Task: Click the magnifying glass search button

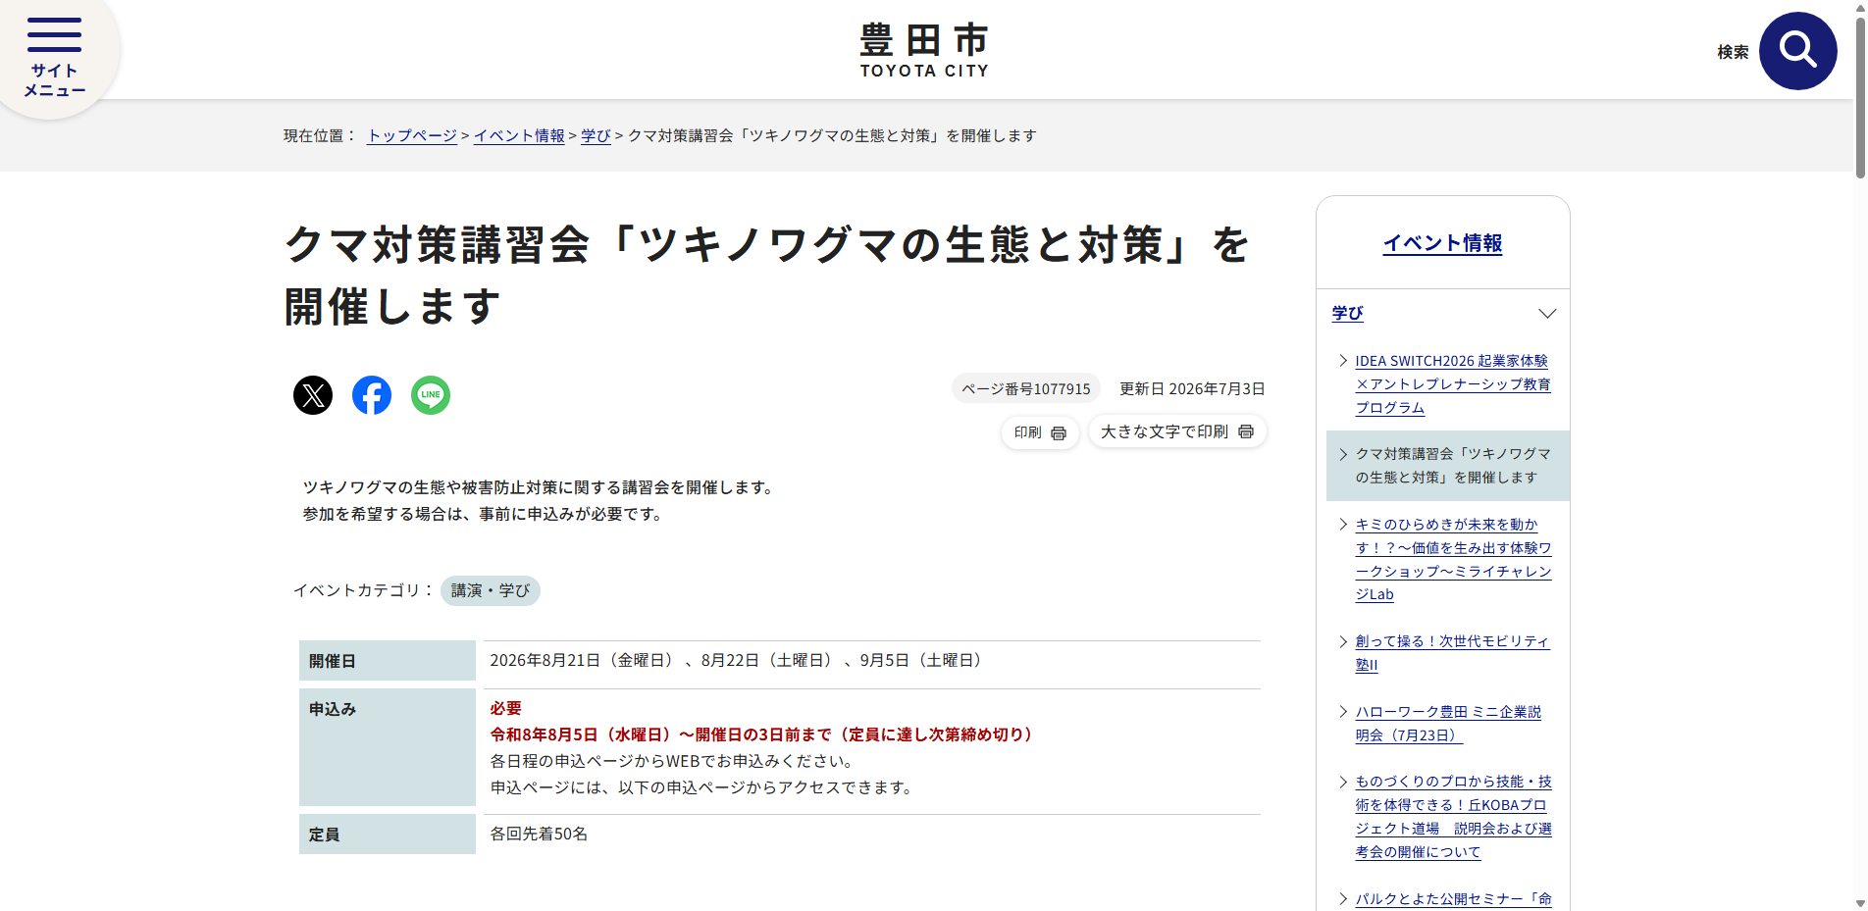Action: (1797, 51)
